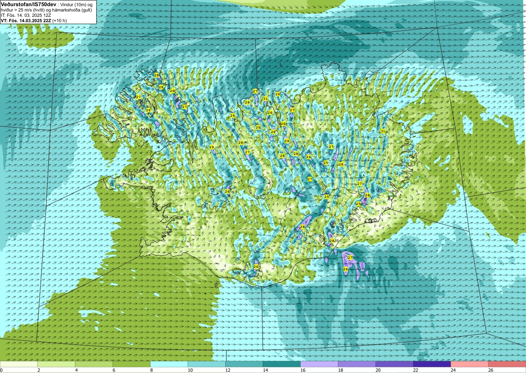The height and width of the screenshot is (373, 526).
Task: Select the 10–12 m/s light teal swatch
Action: tap(207, 364)
